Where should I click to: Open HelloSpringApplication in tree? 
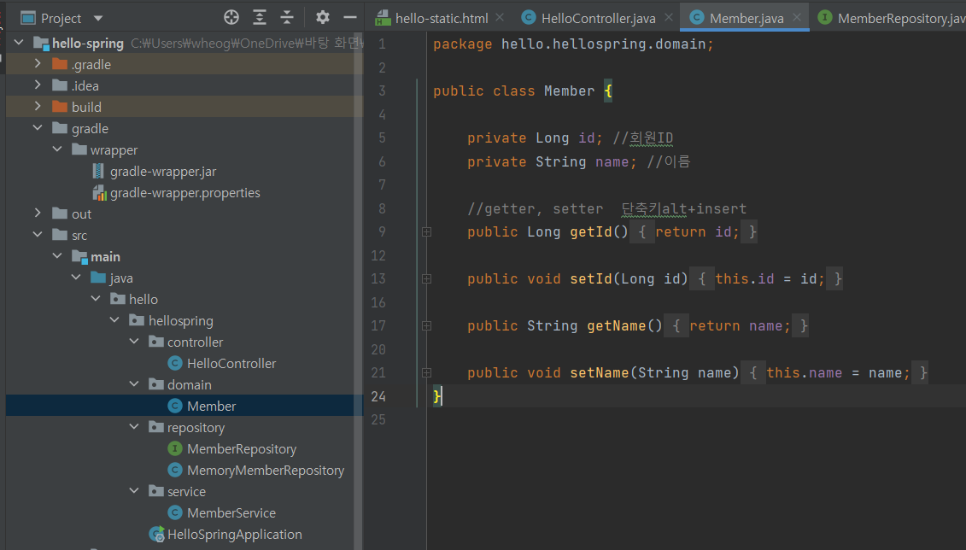[x=234, y=535]
